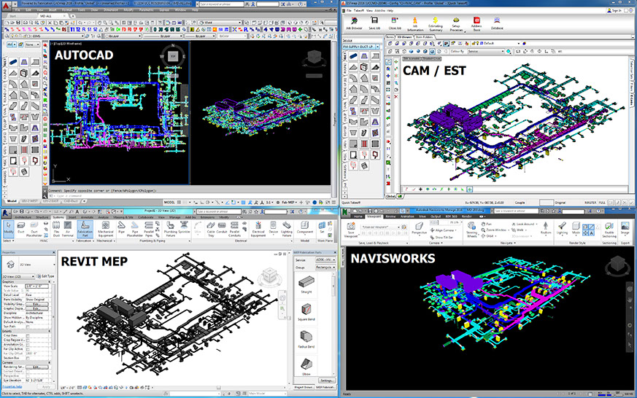Select Lighting Fixture tool in Revit
Screen dimensions: 637x398
(287, 229)
